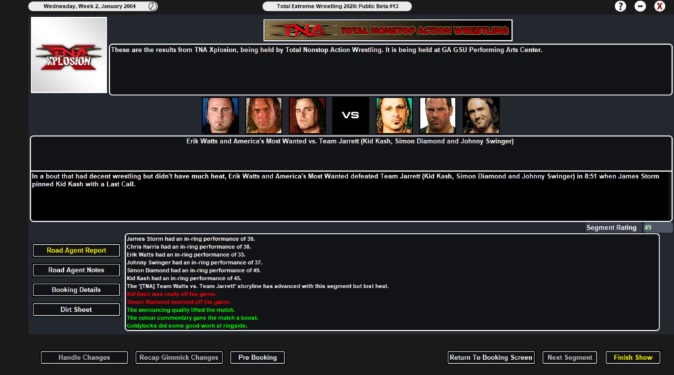
Task: Select the blond wrestler portrait after VS
Action: [x=394, y=115]
